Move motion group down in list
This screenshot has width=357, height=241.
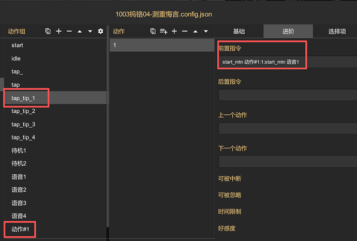90,32
